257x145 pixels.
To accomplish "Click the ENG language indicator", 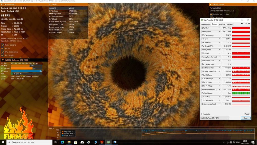I will 238,142.
